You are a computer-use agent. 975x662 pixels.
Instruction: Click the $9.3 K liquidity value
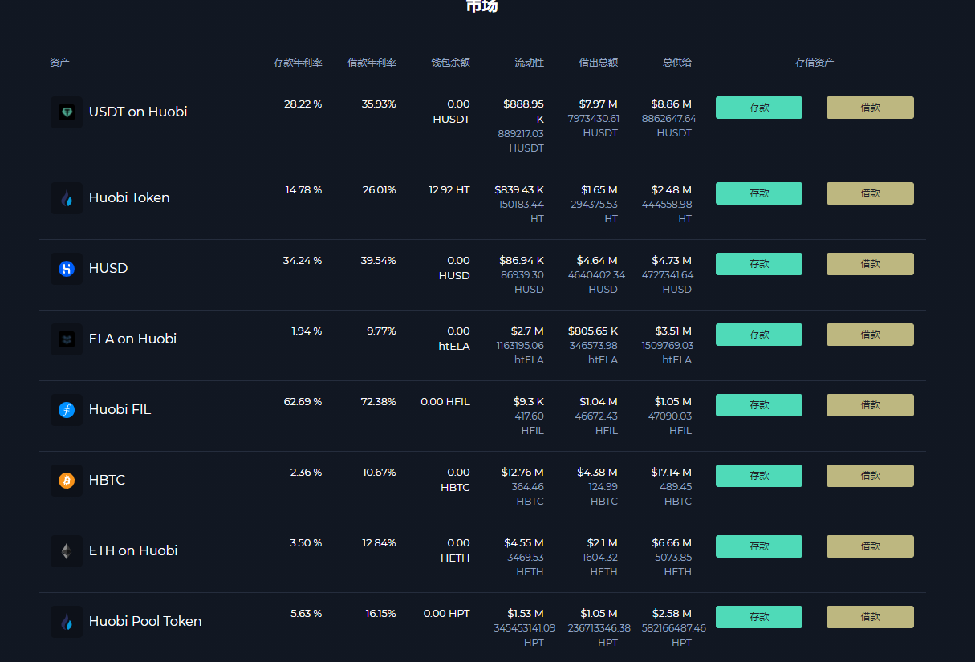[x=529, y=402]
